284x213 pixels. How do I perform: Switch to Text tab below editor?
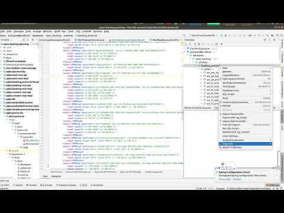click(x=45, y=176)
